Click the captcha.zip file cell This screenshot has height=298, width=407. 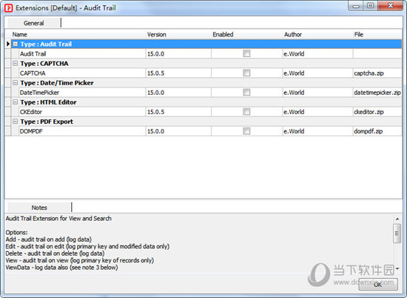tap(377, 73)
